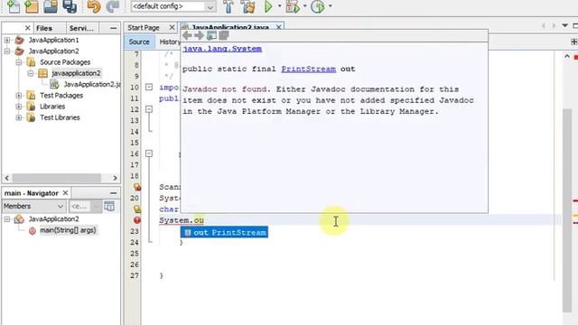Select main(String[] args) in Navigator
This screenshot has width=578, height=325.
[68, 230]
